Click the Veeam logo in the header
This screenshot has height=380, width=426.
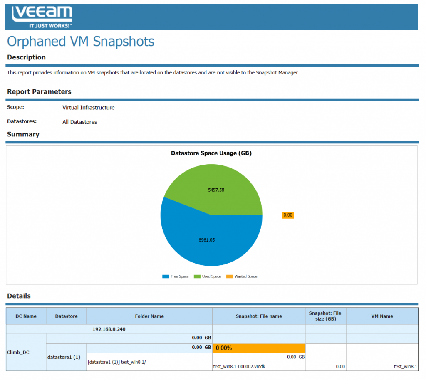[x=42, y=17]
